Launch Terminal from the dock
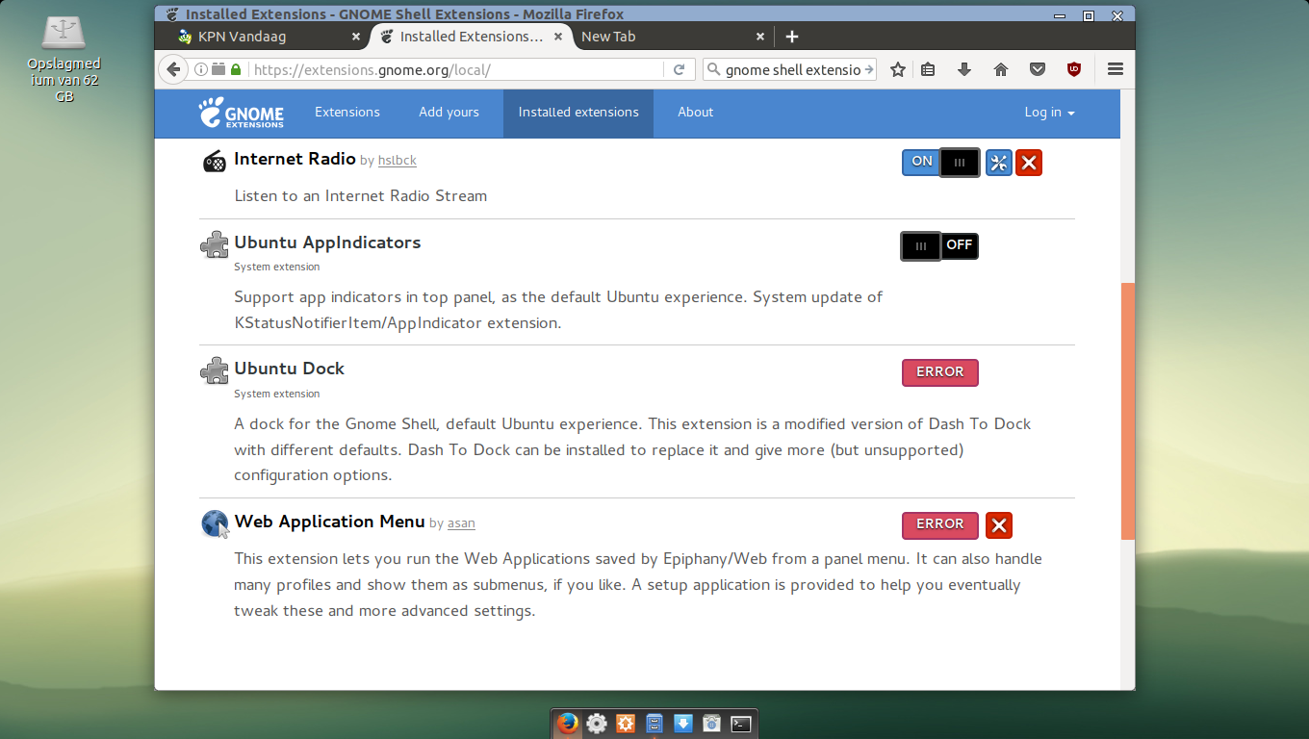Viewport: 1309px width, 739px height. [x=740, y=724]
